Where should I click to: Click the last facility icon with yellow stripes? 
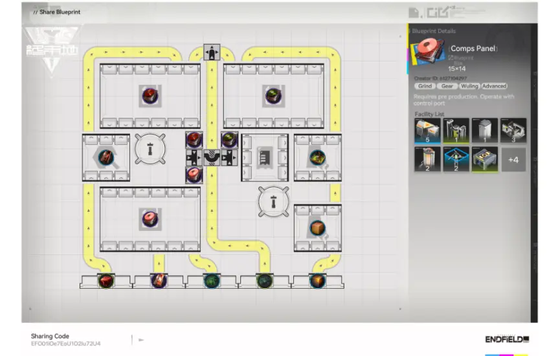click(x=485, y=159)
